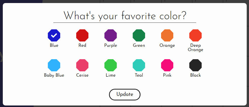Pick the Green octagon swatch
The height and width of the screenshot is (107, 249).
tap(139, 35)
